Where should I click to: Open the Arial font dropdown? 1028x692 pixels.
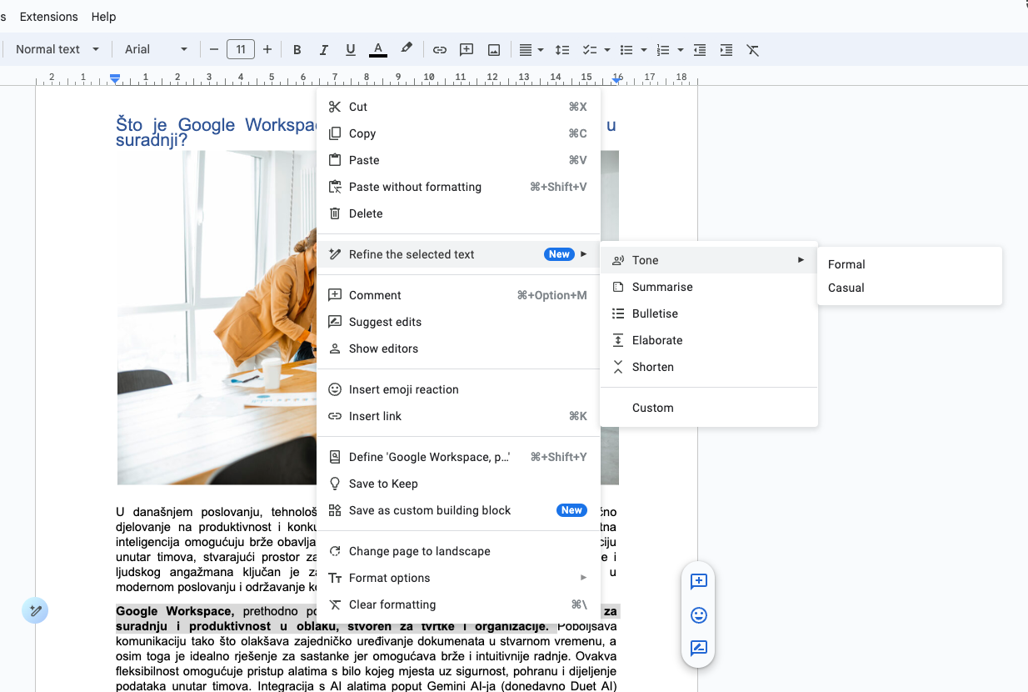tap(156, 50)
